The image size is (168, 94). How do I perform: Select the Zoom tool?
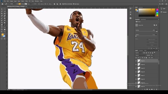[x=2, y=32]
